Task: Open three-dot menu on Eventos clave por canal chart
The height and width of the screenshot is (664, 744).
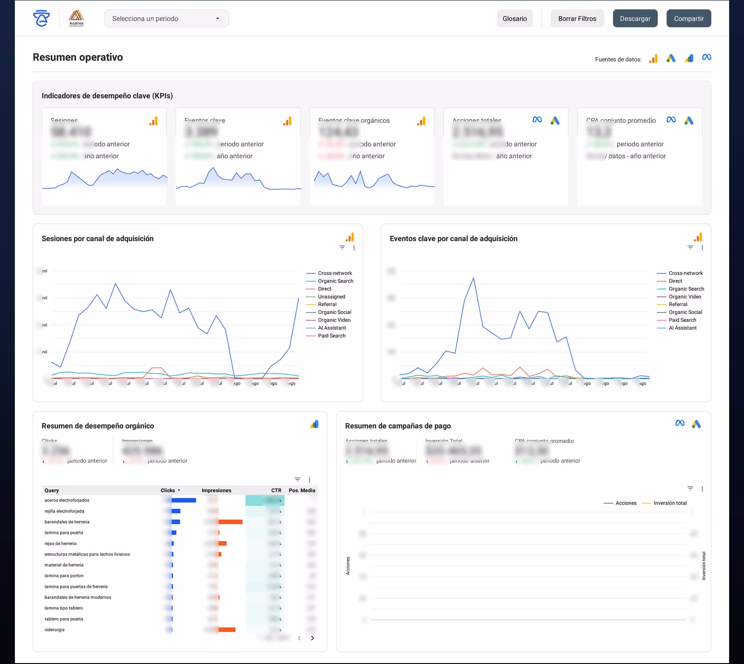Action: (x=702, y=248)
